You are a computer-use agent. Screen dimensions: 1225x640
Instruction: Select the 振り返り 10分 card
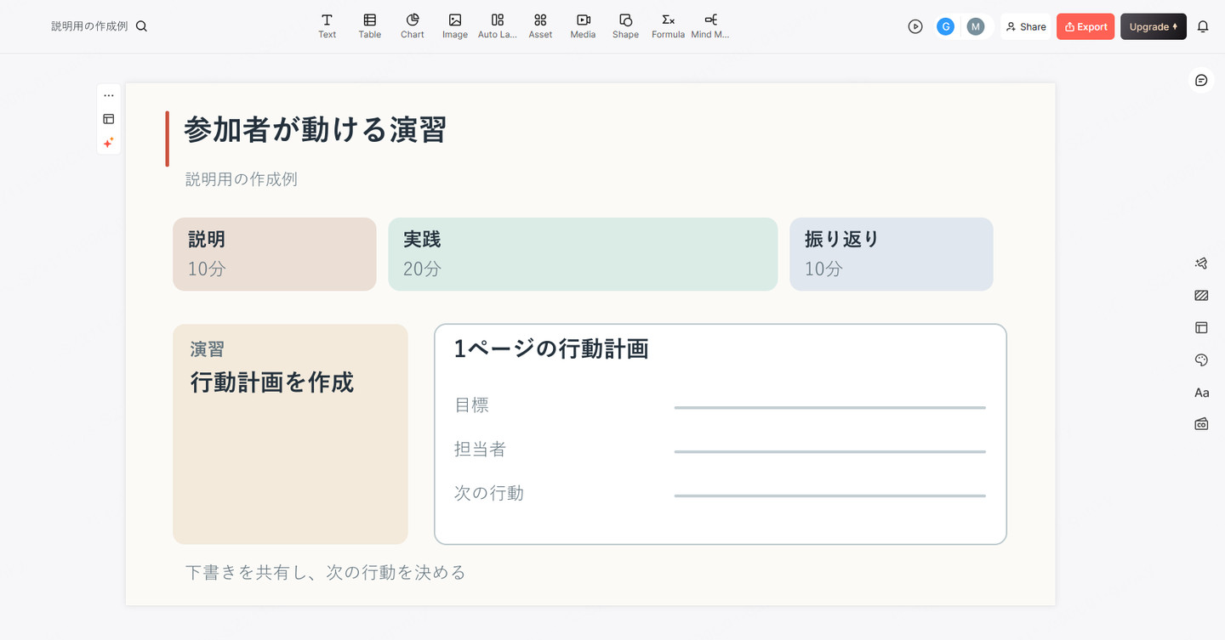(x=892, y=254)
